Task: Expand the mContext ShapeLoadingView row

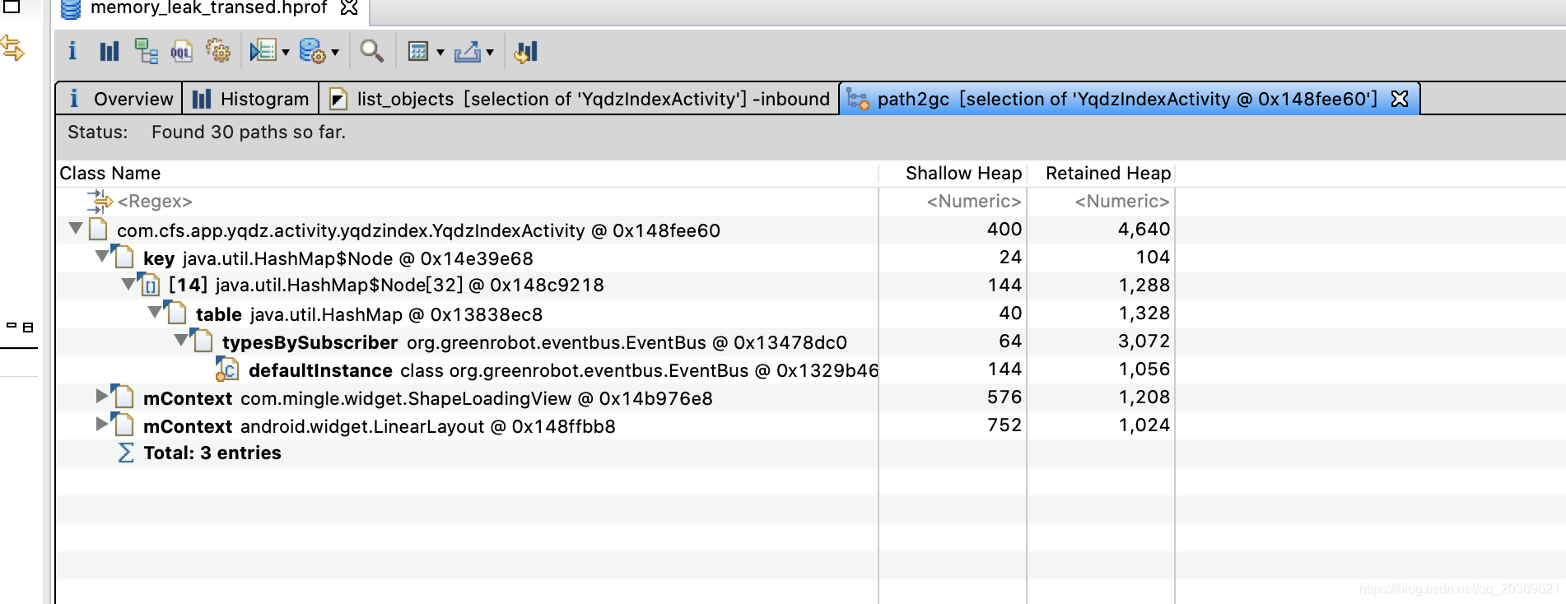Action: click(102, 397)
